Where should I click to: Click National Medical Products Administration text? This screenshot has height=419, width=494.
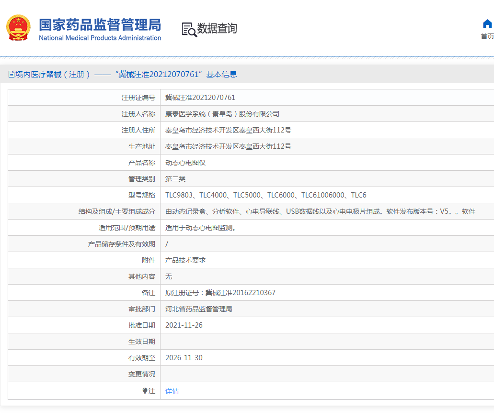[x=100, y=38]
